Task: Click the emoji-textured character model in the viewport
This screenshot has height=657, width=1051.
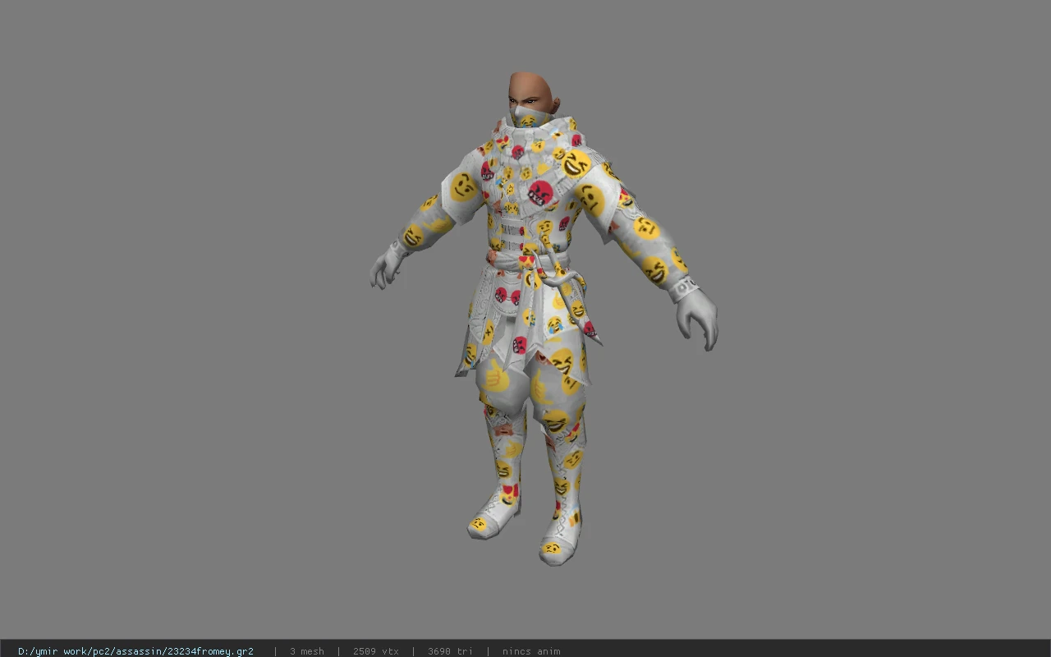Action: (x=544, y=319)
